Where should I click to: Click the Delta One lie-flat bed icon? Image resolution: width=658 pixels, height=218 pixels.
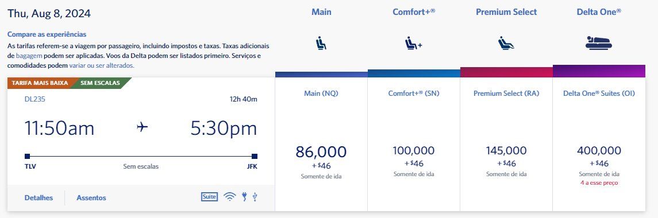click(599, 43)
